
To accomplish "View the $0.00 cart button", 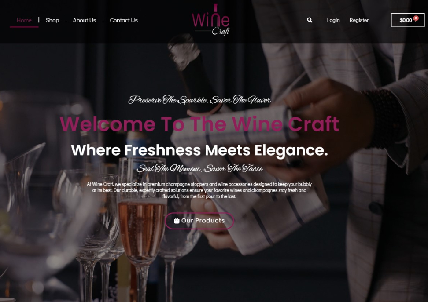I will 408,20.
